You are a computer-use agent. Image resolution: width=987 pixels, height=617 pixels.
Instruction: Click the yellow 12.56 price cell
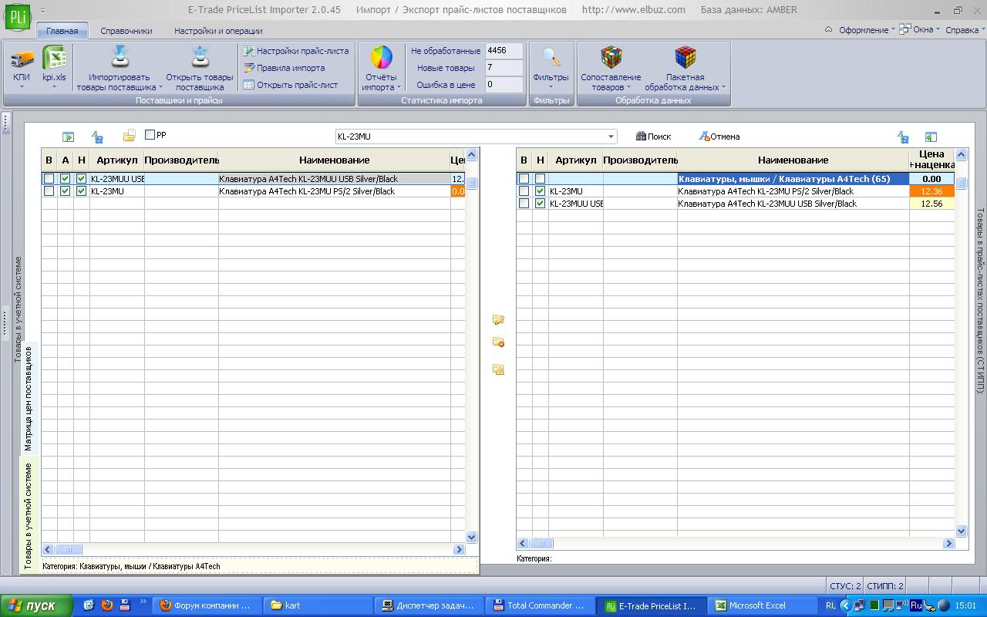pos(931,204)
